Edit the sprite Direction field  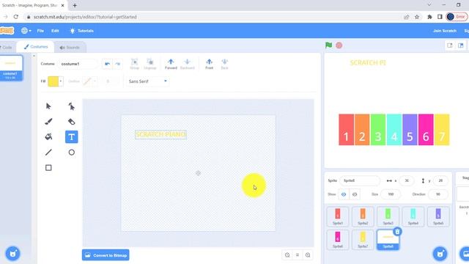coord(438,194)
